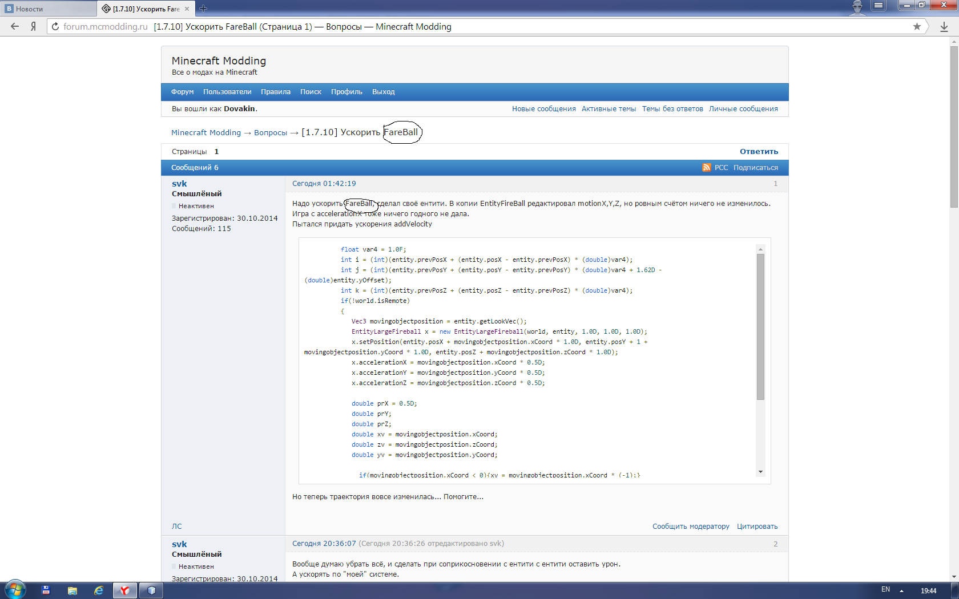This screenshot has height=599, width=959.
Task: Switch the EN language indicator
Action: [885, 589]
